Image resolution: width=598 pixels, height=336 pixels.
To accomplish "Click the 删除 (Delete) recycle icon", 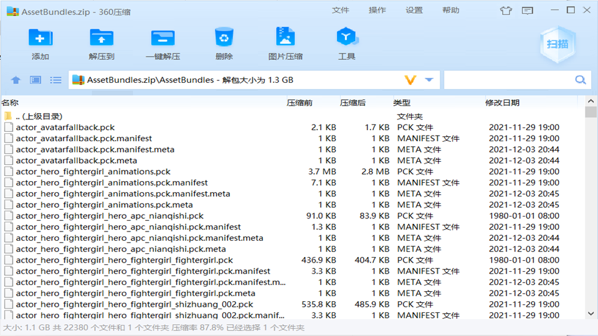I will click(x=224, y=39).
